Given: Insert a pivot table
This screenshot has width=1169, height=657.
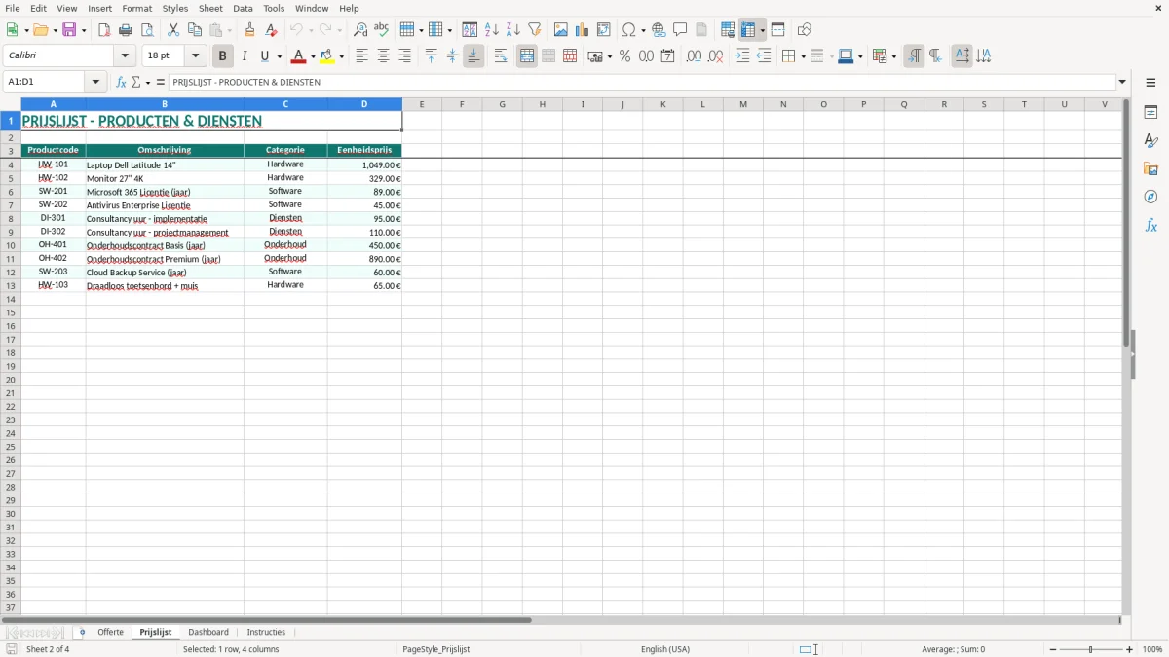Looking at the screenshot, I should point(604,30).
